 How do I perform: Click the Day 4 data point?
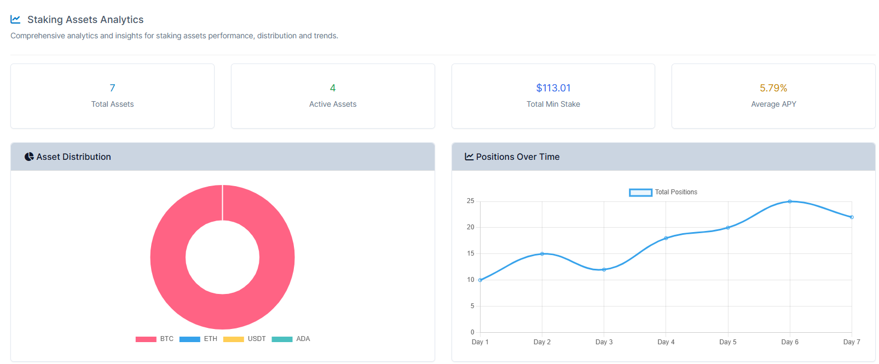(x=666, y=238)
